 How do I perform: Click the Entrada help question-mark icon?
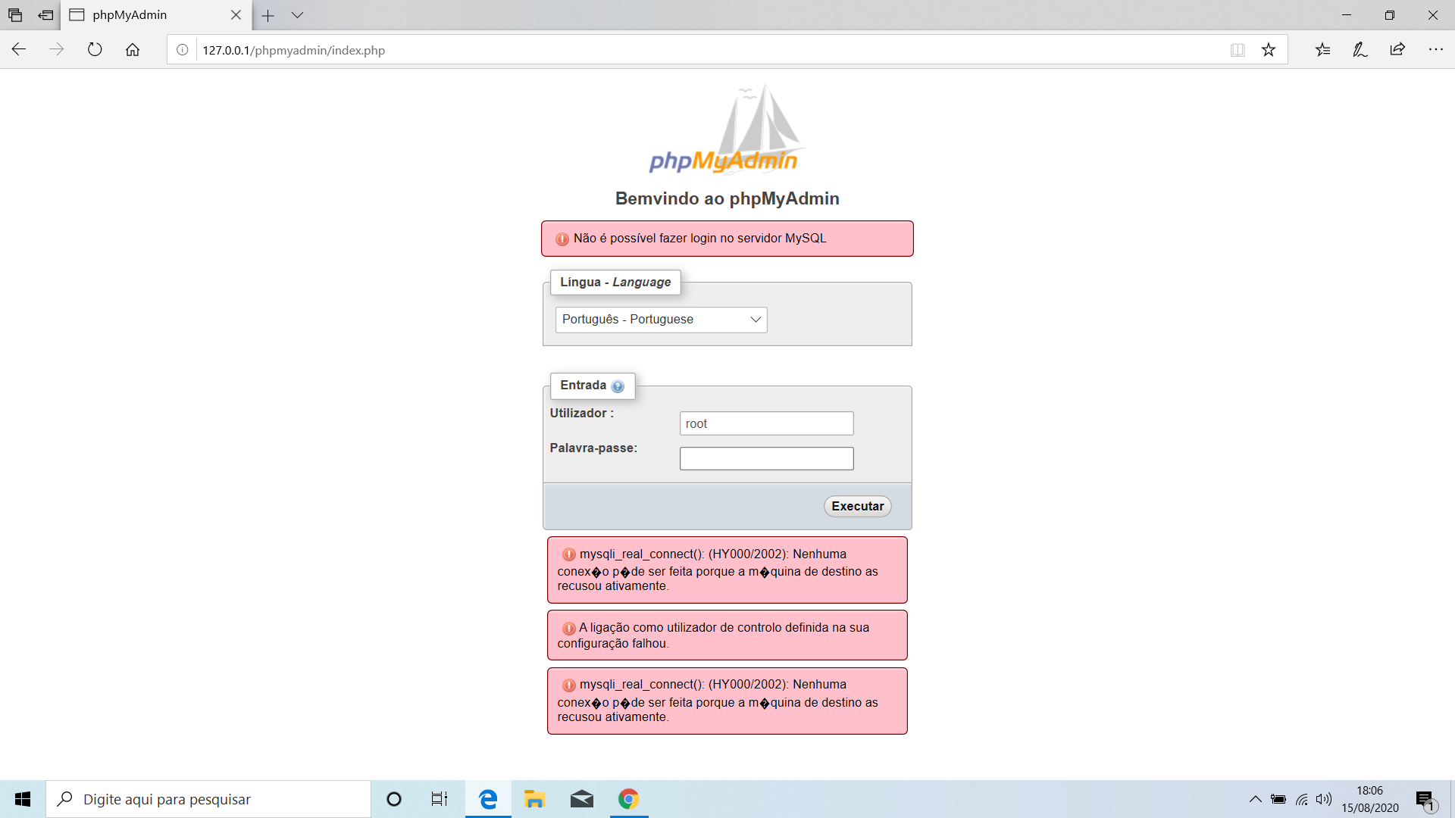click(618, 386)
